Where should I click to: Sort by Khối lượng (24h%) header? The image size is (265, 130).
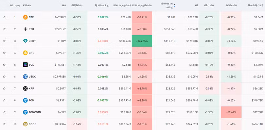142,6
